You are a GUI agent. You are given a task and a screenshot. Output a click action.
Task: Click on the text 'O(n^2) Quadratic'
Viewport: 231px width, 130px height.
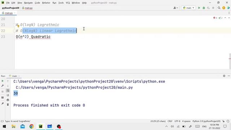coord(33,36)
